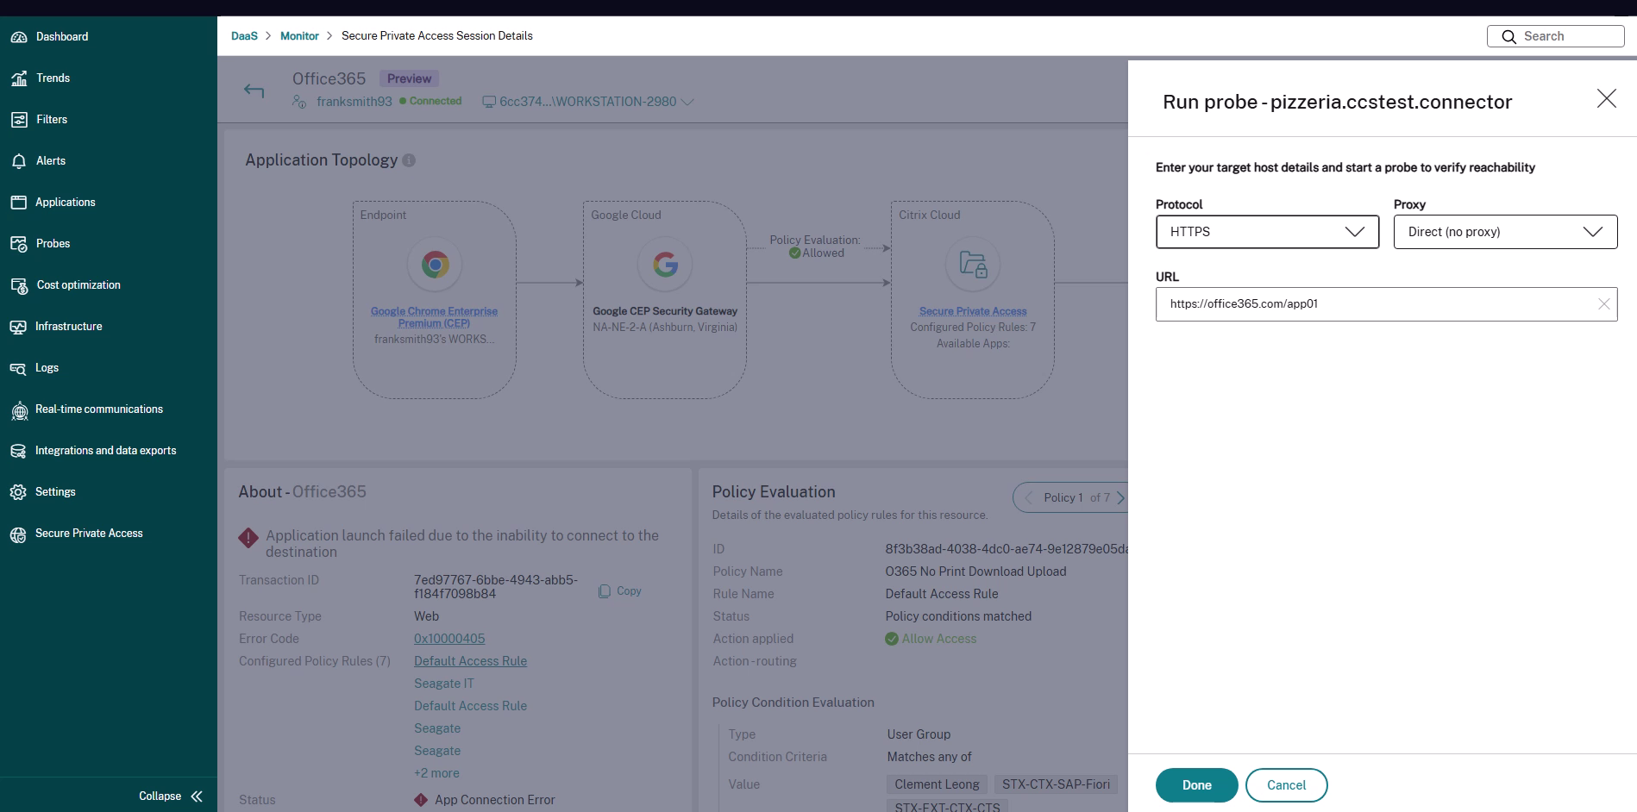The height and width of the screenshot is (812, 1637).
Task: Click the Settings gear icon
Action: coord(18,492)
